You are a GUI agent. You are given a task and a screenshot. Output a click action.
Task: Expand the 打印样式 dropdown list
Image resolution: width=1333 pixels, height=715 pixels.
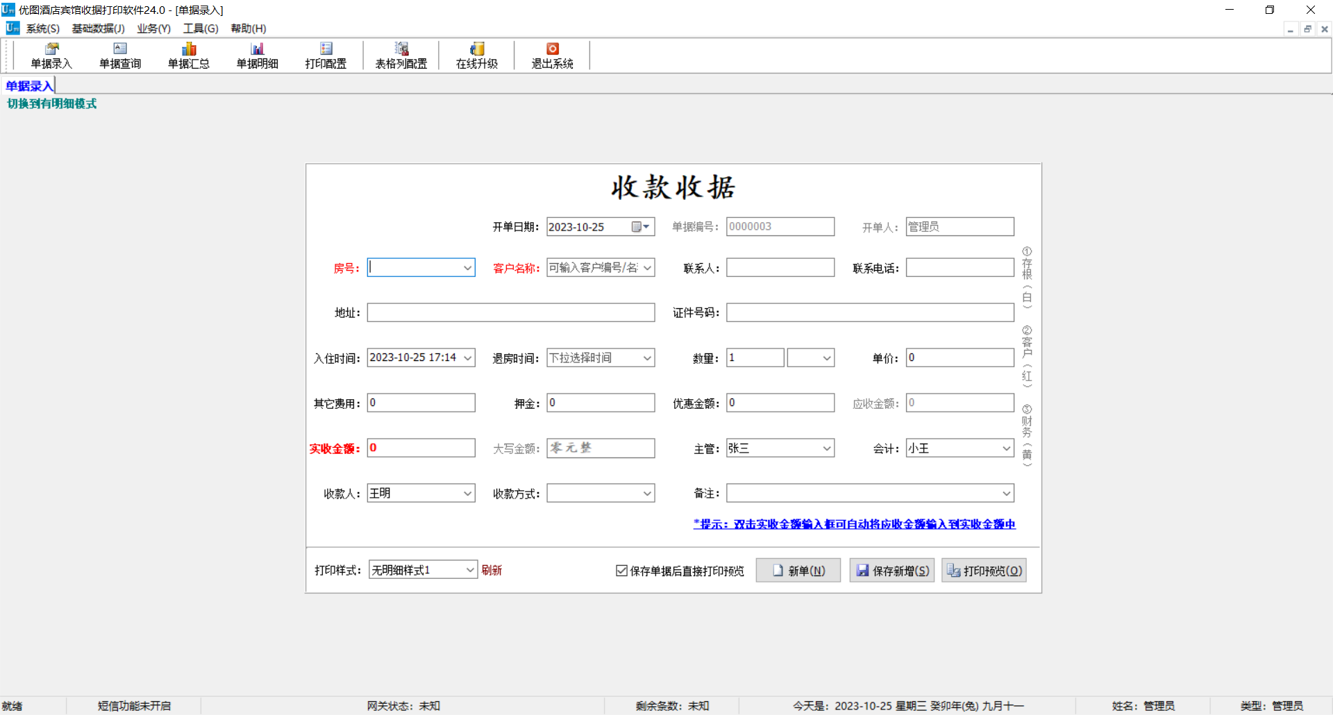click(x=469, y=569)
